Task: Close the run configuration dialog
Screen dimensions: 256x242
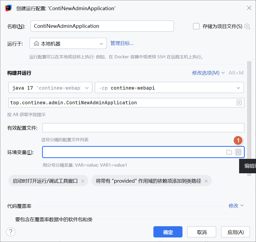Action: coord(249,8)
